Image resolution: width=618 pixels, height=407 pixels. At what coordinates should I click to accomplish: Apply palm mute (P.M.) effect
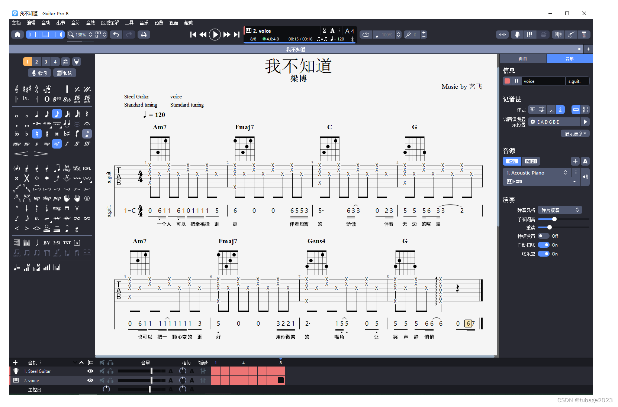[x=87, y=168]
